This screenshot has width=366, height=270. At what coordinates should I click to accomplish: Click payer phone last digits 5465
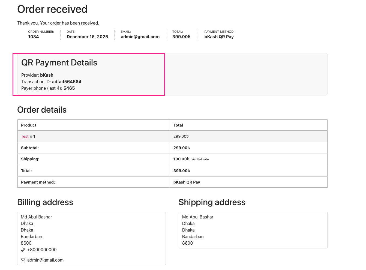click(69, 88)
